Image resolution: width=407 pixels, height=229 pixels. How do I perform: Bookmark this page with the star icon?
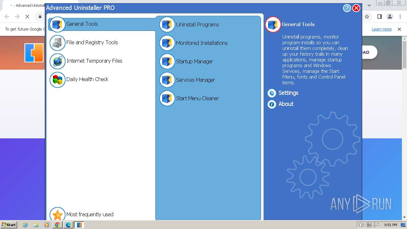[367, 17]
